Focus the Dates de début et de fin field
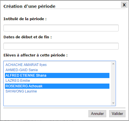Screen dimensions: 129x121 [x=61, y=46]
